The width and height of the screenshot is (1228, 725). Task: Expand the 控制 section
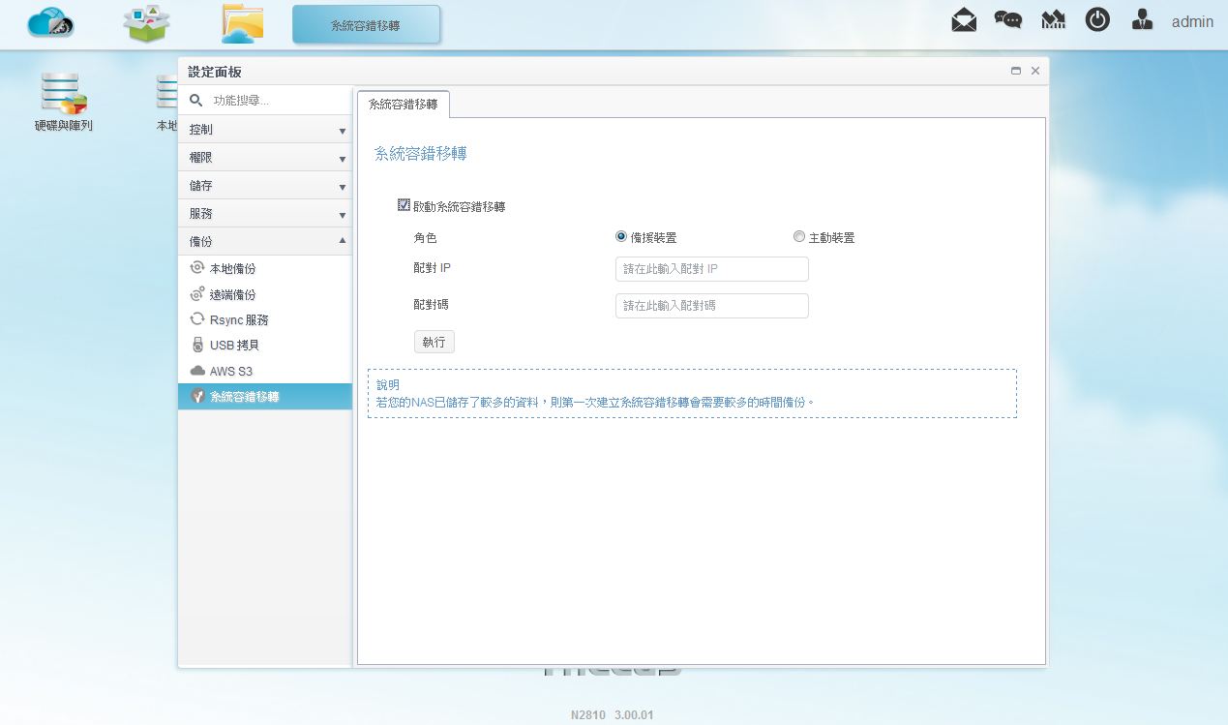(x=265, y=130)
